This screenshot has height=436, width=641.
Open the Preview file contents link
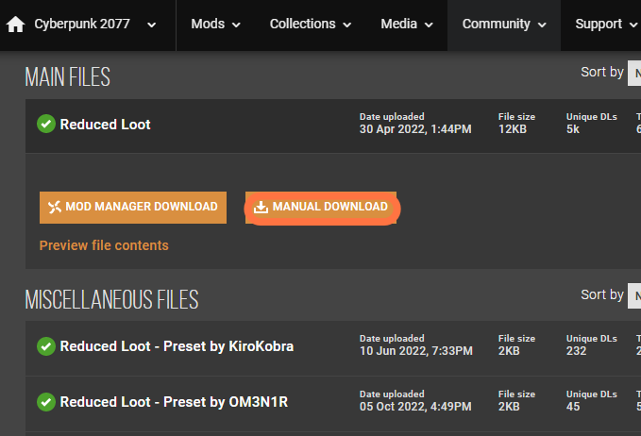[104, 245]
